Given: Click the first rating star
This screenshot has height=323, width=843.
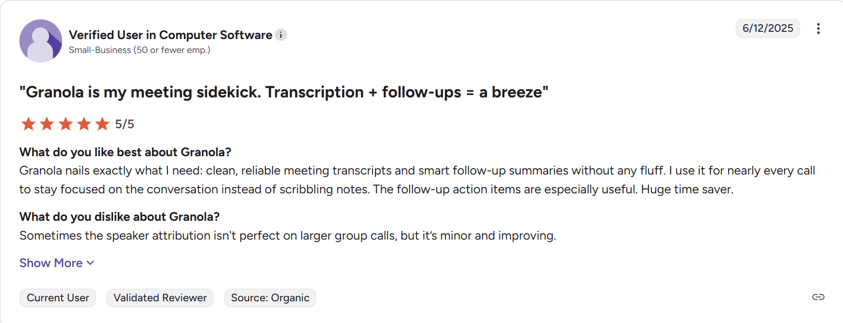Looking at the screenshot, I should (x=28, y=124).
